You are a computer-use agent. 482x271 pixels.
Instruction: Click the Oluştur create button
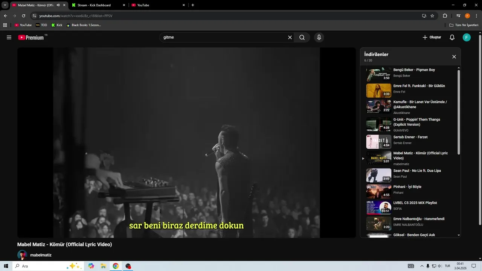(432, 37)
